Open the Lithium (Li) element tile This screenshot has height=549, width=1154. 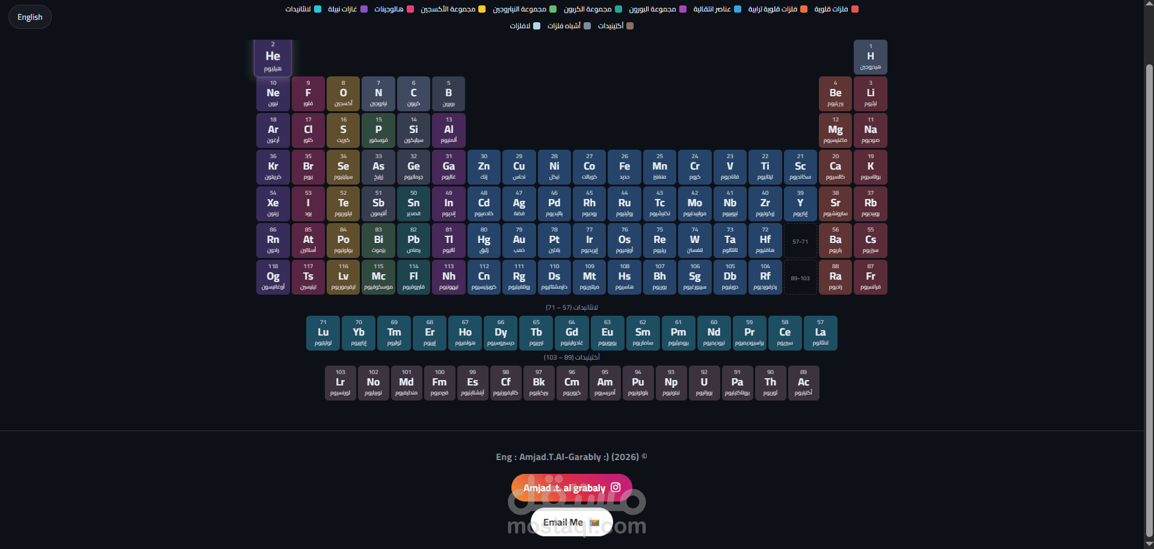coord(870,94)
